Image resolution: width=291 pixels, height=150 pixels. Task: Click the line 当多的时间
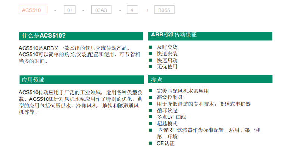(33, 61)
